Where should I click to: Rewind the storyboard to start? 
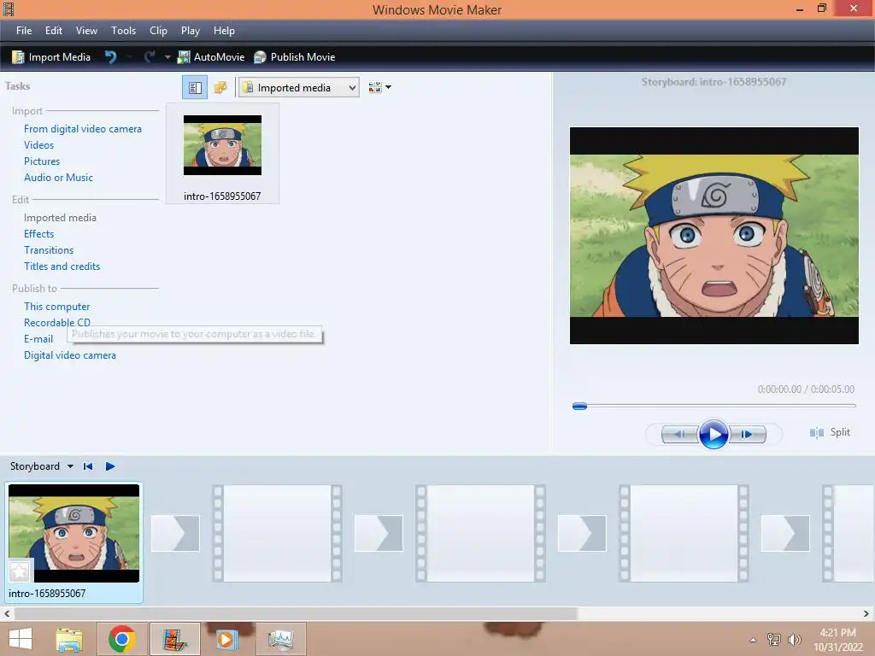88,466
